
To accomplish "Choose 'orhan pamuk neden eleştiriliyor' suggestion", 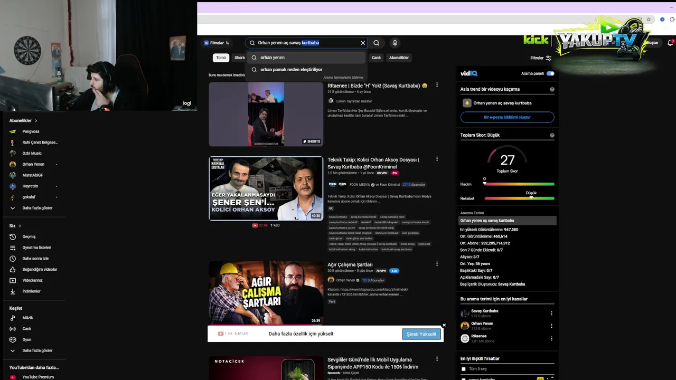I will tap(306, 69).
